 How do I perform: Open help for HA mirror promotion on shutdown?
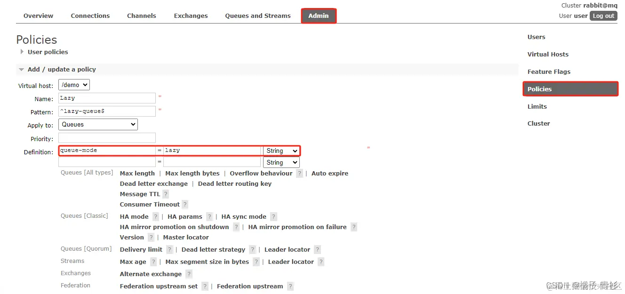pos(236,227)
